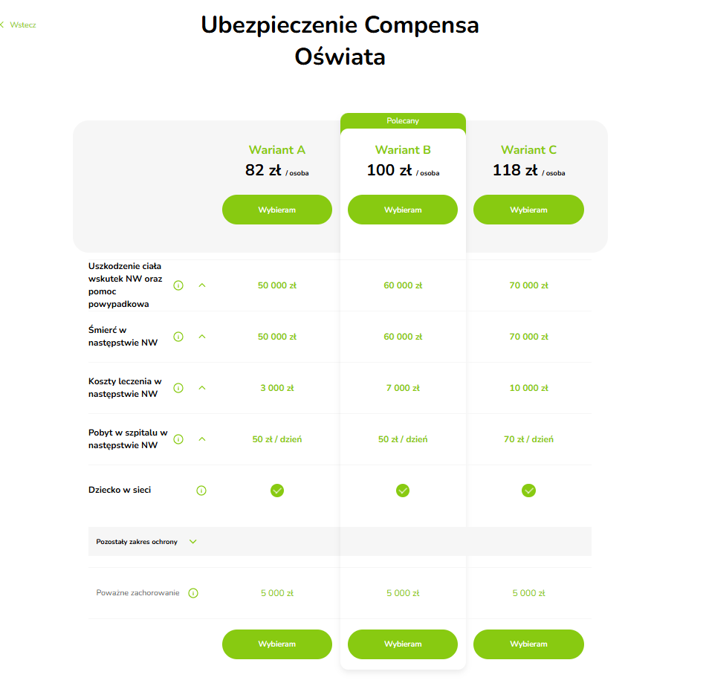Show info for Koszty leczenia w następstwie NW
The width and height of the screenshot is (706, 686).
pyautogui.click(x=178, y=388)
